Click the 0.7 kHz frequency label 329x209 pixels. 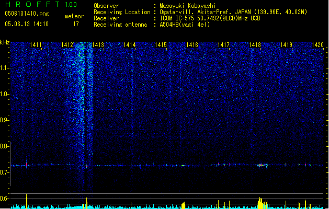[x=4, y=172]
